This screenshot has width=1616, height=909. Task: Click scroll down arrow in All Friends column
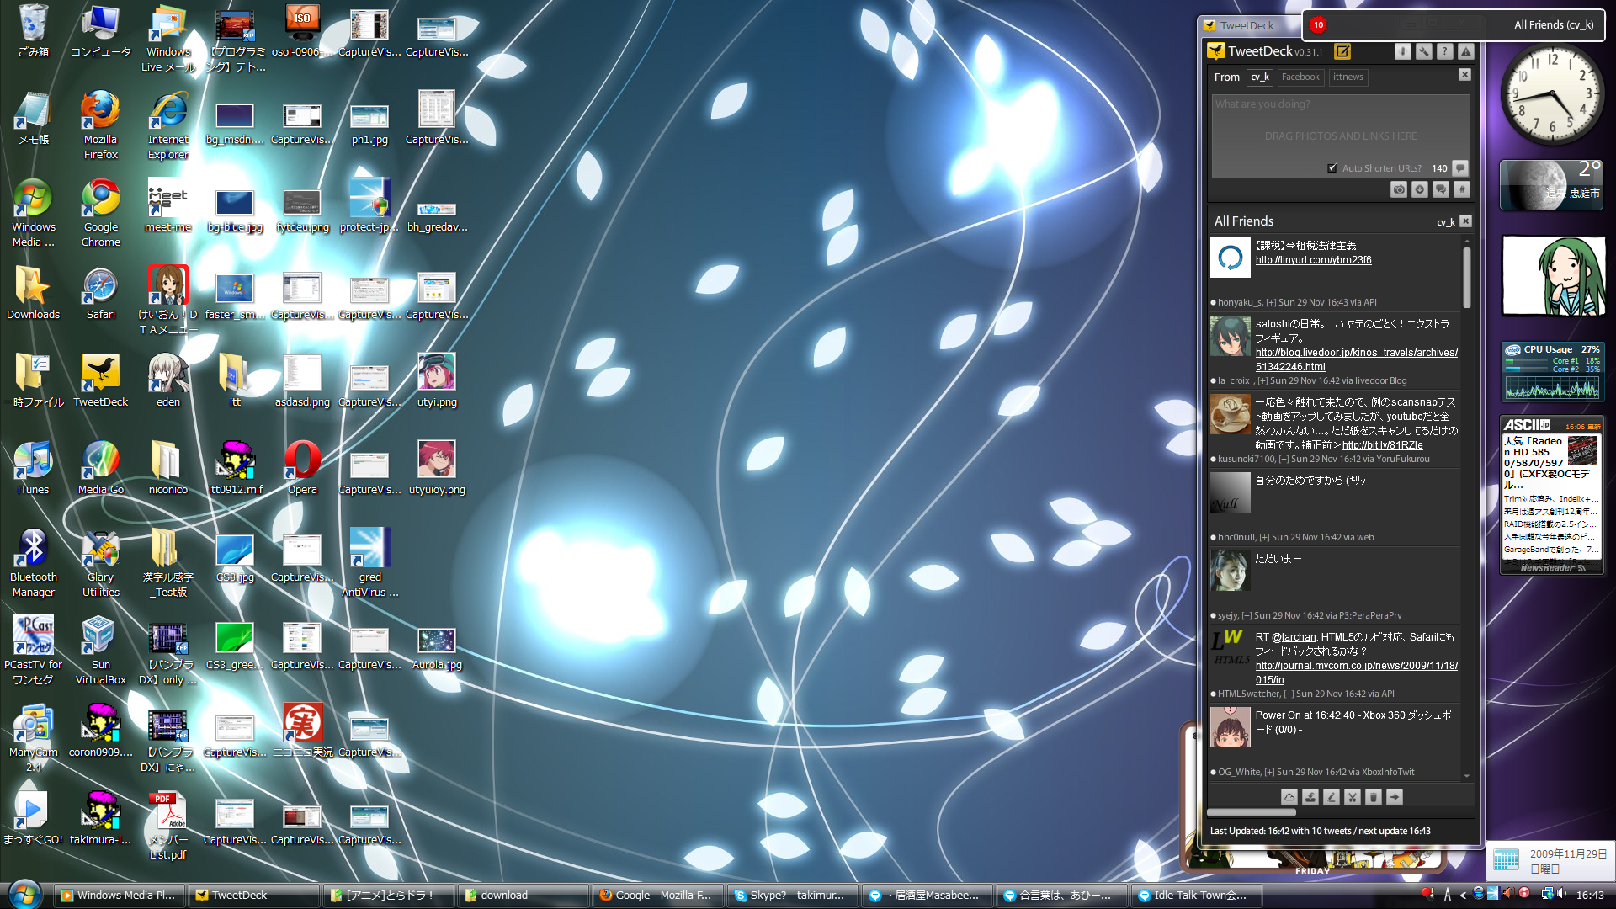(x=1467, y=775)
